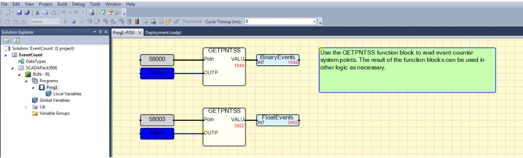
Task: Close the Solution Explorer panel
Action: tap(106, 32)
